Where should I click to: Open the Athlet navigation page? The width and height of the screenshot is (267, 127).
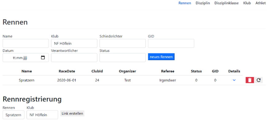point(261,3)
